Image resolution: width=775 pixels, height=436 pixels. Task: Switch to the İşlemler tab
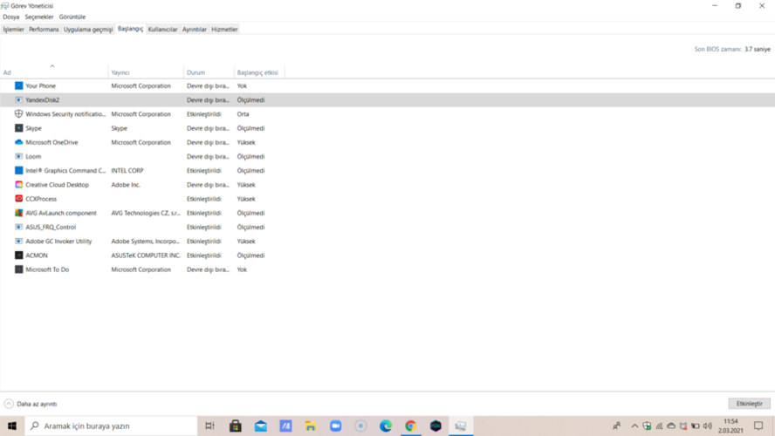click(13, 29)
